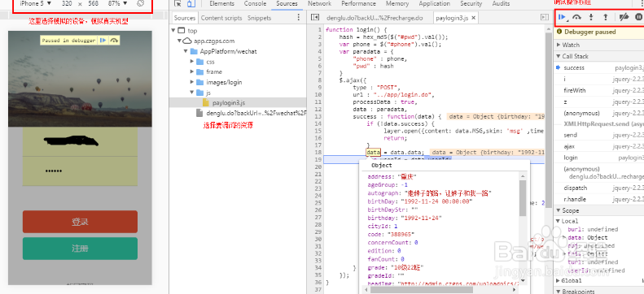Expand the Global scope group
Viewport: 644px width, 294px height.
coord(559,280)
